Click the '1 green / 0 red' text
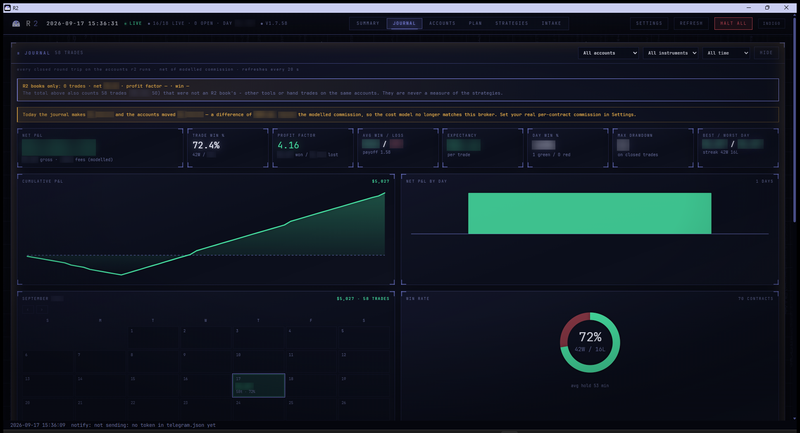800x433 pixels. [551, 155]
